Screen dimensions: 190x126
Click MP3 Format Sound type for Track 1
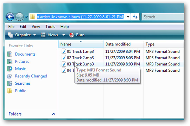[163, 51]
